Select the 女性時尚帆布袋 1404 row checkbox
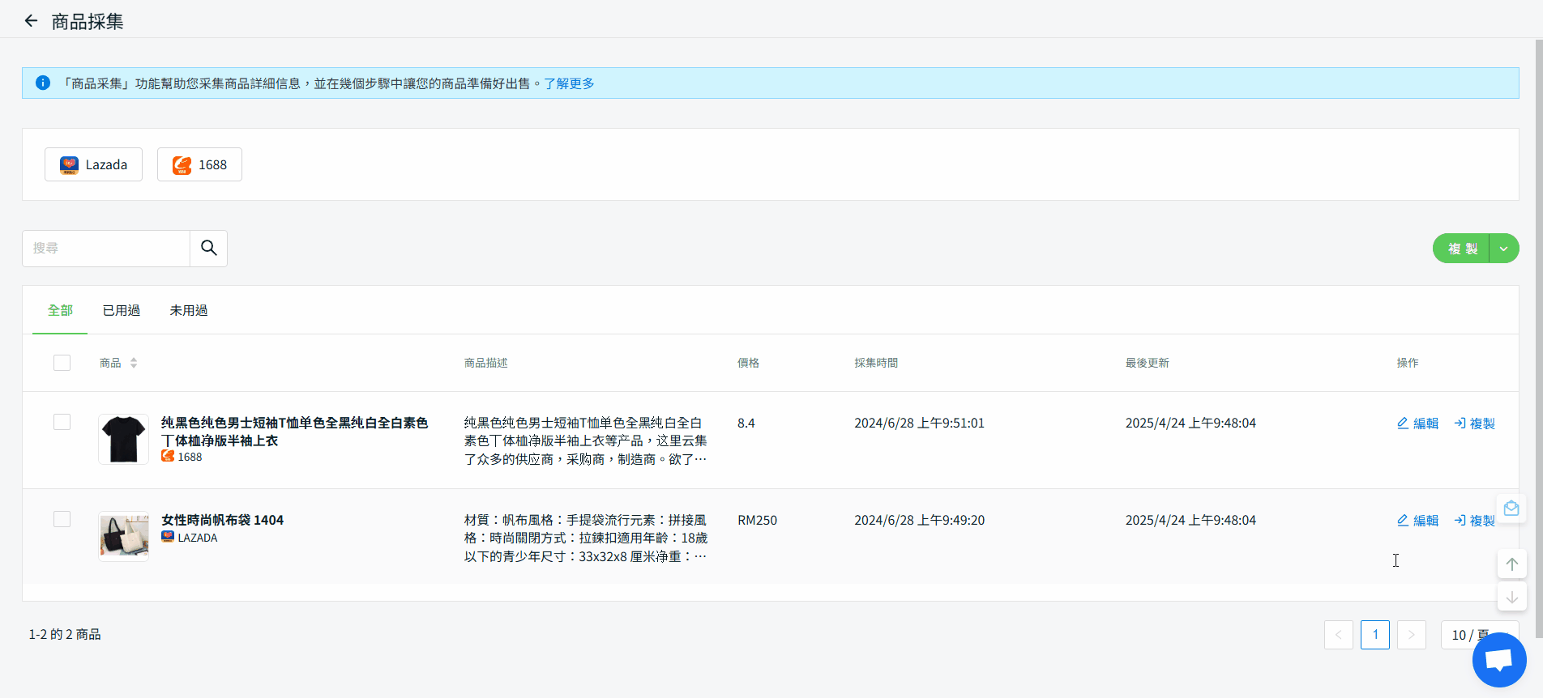Viewport: 1543px width, 698px height. click(62, 519)
